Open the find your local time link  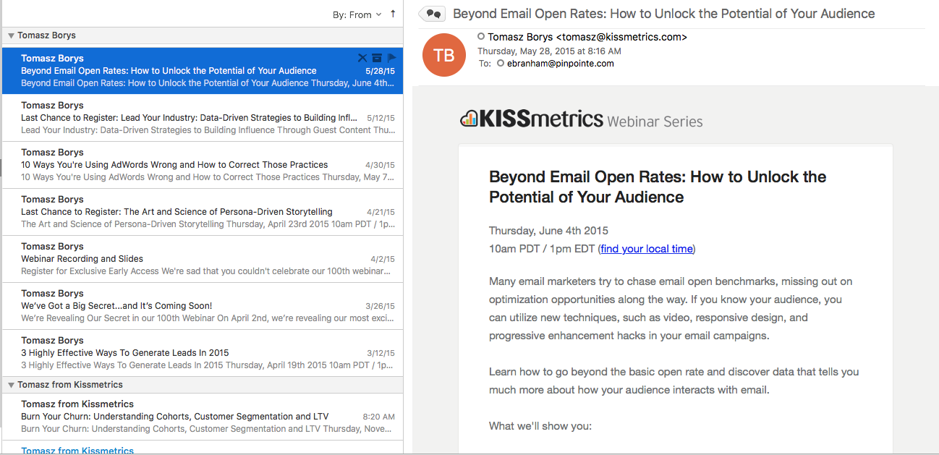[647, 249]
